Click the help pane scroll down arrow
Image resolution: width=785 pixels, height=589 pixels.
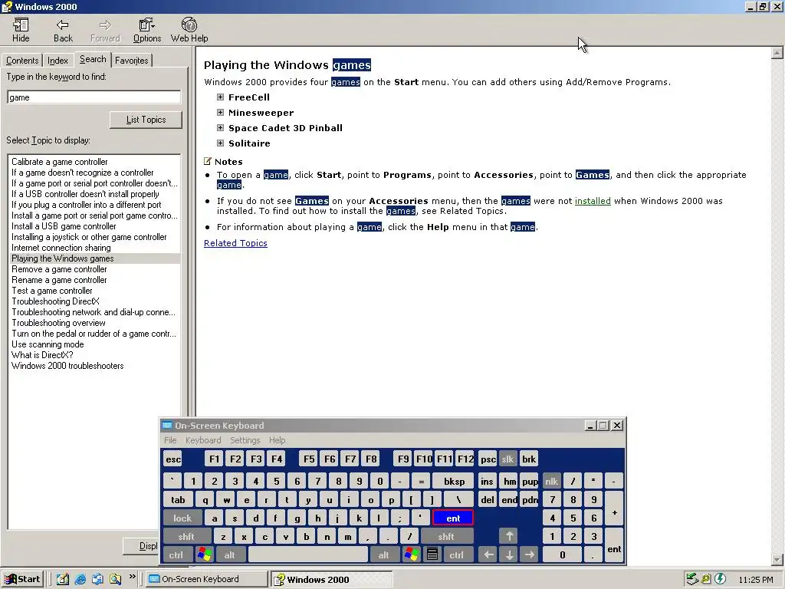click(777, 559)
